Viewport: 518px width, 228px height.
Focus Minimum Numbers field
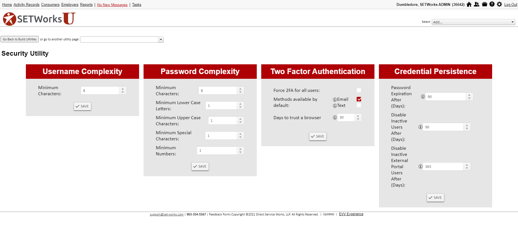(217, 151)
